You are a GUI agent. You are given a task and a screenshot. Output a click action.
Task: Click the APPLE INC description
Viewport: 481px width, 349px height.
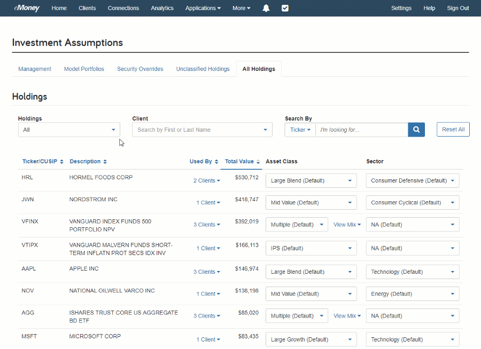coord(84,269)
